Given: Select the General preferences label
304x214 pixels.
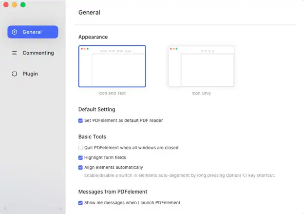Looking at the screenshot, I should point(32,32).
